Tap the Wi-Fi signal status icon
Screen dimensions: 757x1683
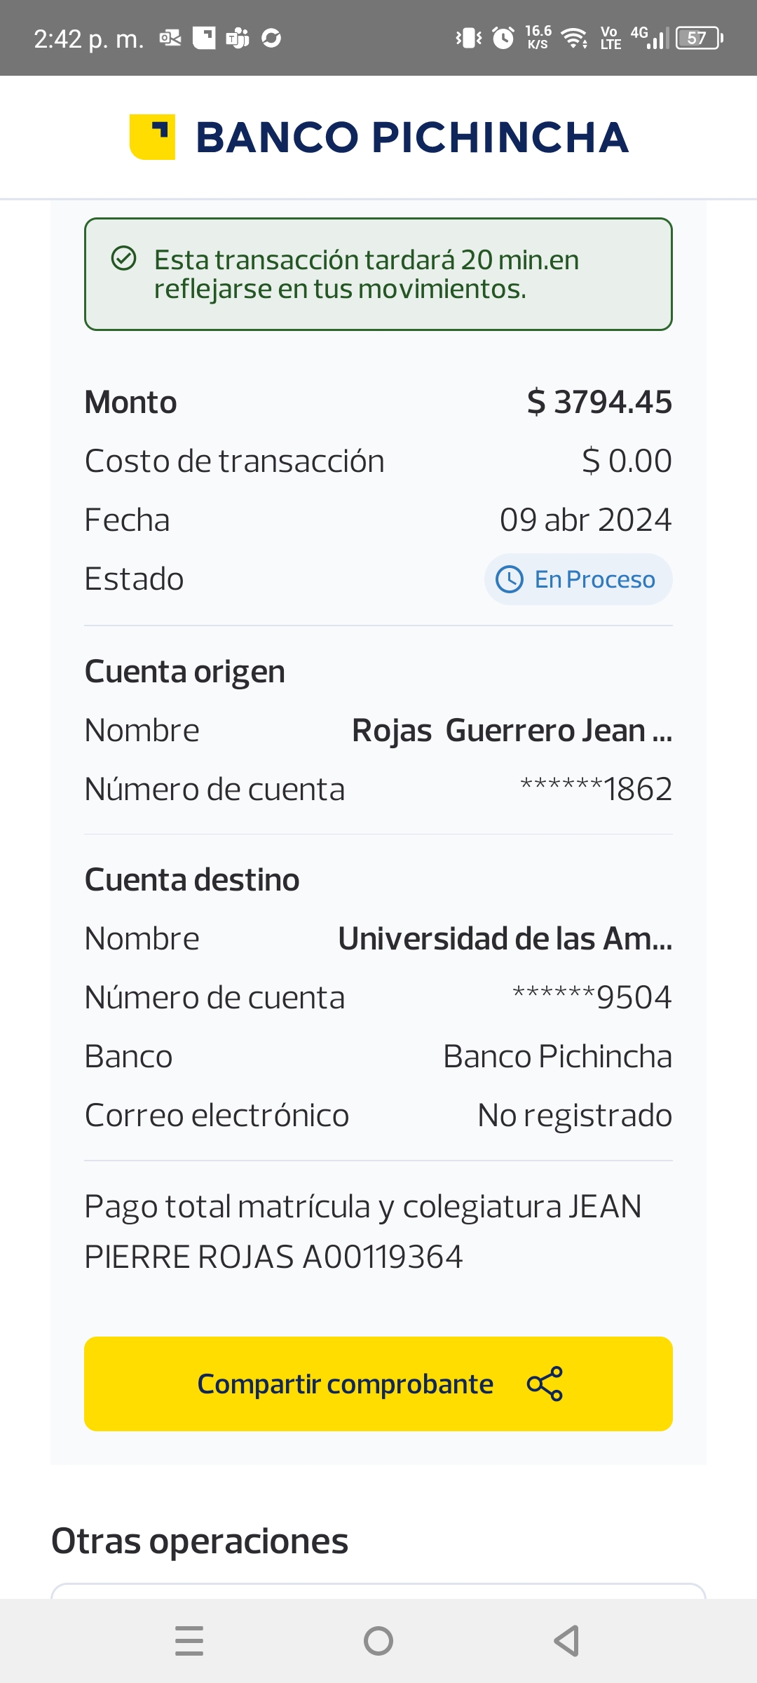(575, 38)
